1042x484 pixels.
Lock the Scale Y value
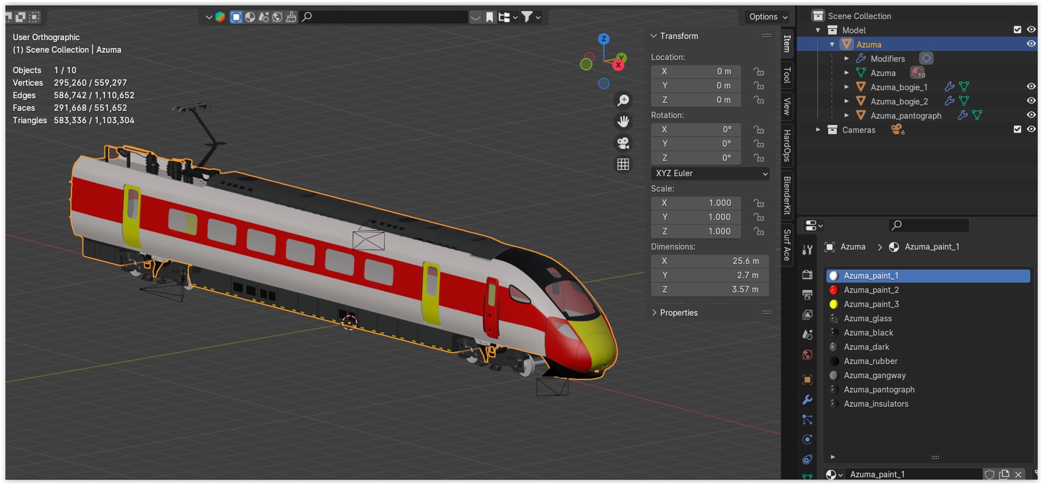coord(759,217)
